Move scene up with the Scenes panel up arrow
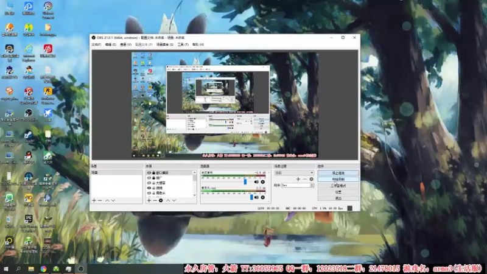The width and height of the screenshot is (487, 274). pyautogui.click(x=107, y=201)
